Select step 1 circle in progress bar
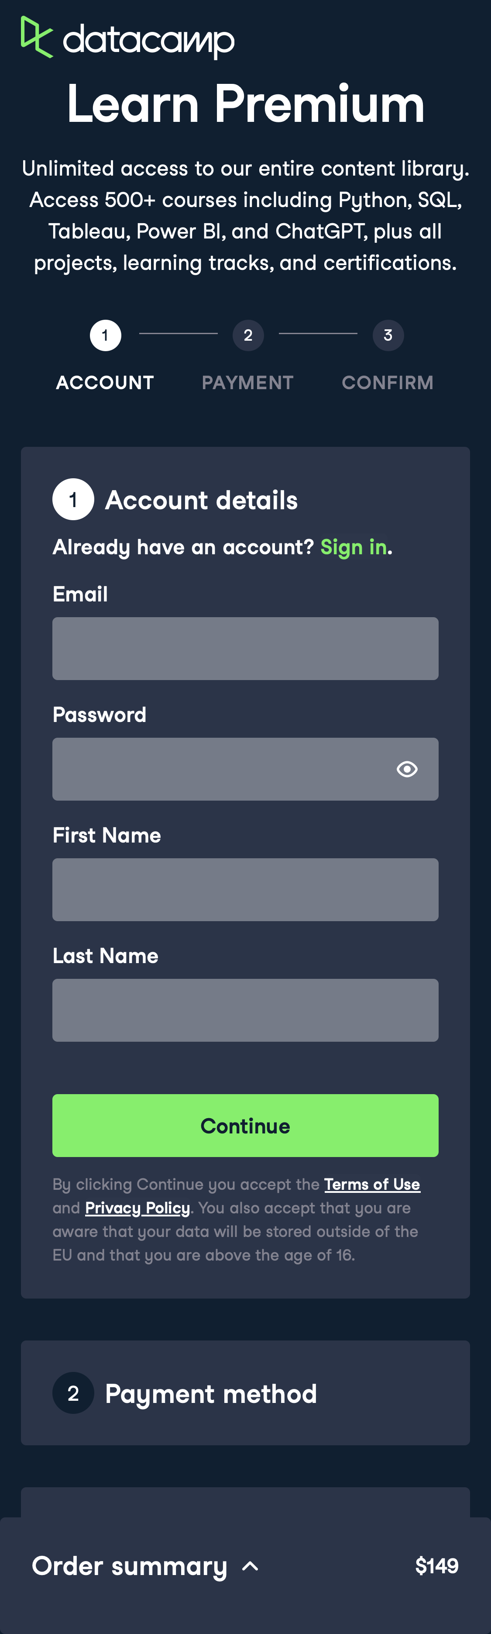 click(x=105, y=335)
